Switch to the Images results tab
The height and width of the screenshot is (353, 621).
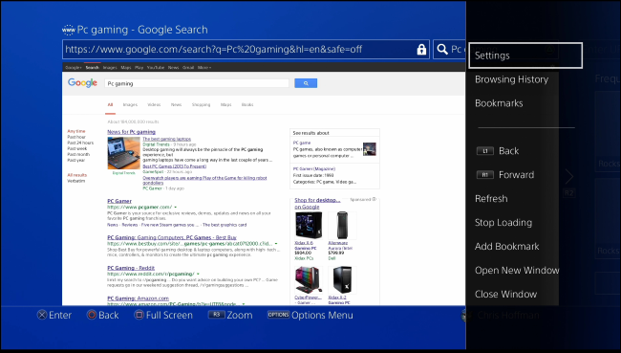click(x=130, y=104)
